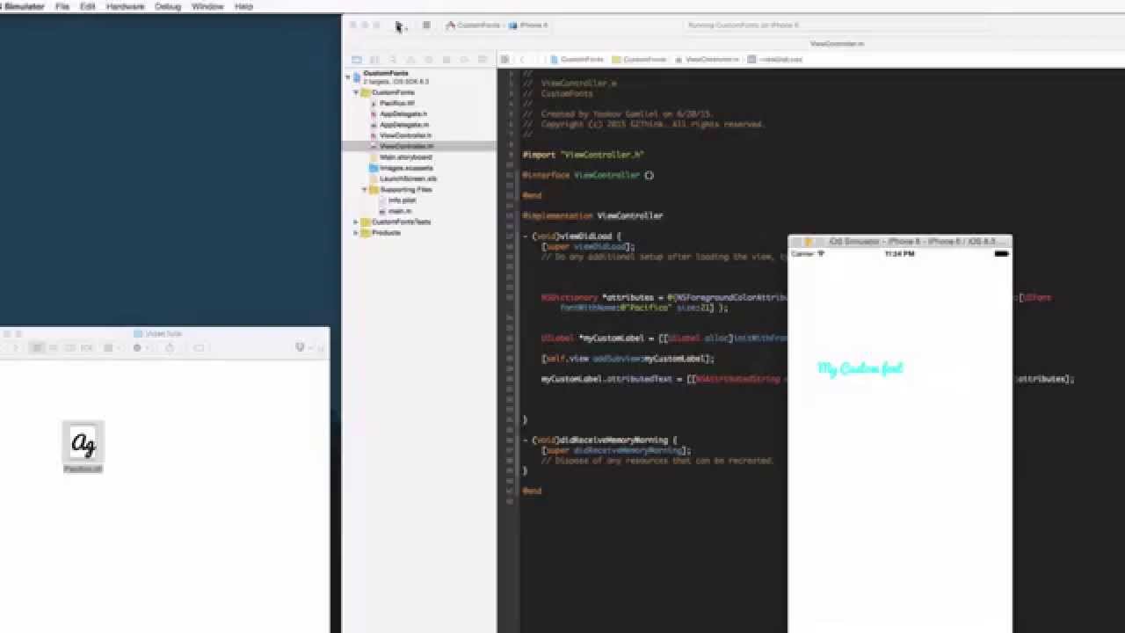This screenshot has width=1125, height=633.
Task: Click the Xcode Stop button
Action: coord(426,25)
